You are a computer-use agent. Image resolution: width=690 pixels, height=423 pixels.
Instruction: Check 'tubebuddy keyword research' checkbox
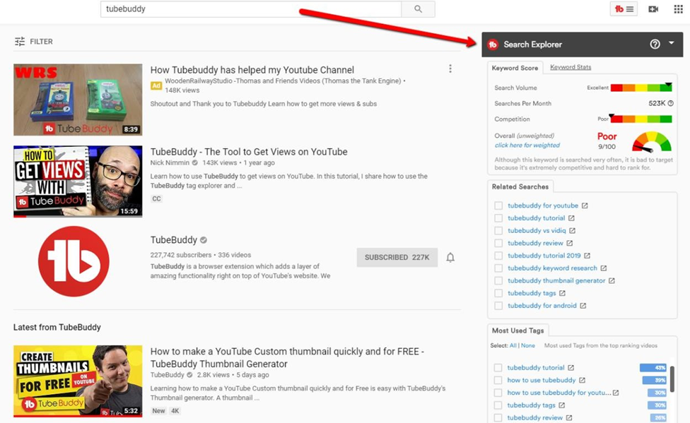click(x=498, y=268)
